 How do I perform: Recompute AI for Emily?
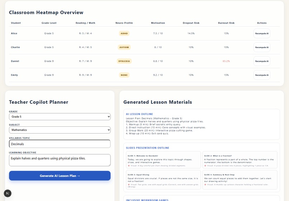[x=262, y=75]
